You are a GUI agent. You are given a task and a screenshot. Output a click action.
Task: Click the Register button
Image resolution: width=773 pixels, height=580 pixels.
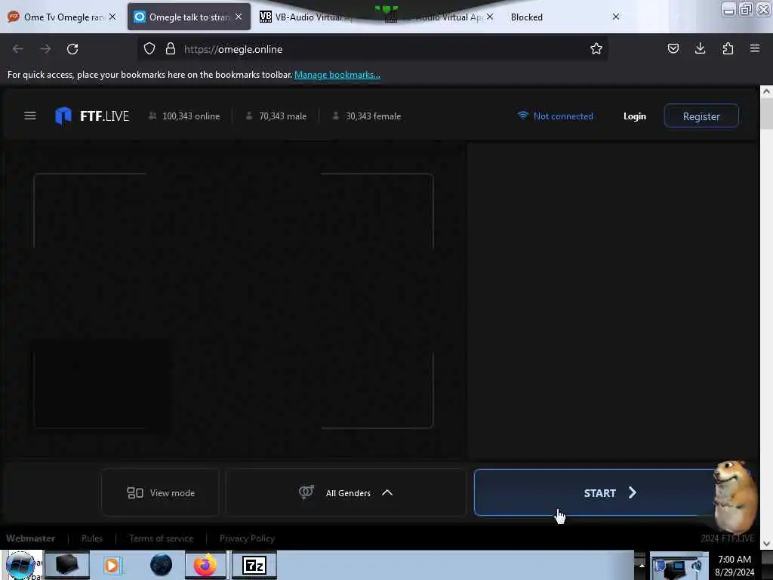point(701,116)
